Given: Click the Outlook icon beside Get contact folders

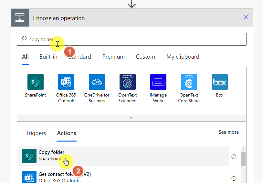Looking at the screenshot, I should [29, 177].
